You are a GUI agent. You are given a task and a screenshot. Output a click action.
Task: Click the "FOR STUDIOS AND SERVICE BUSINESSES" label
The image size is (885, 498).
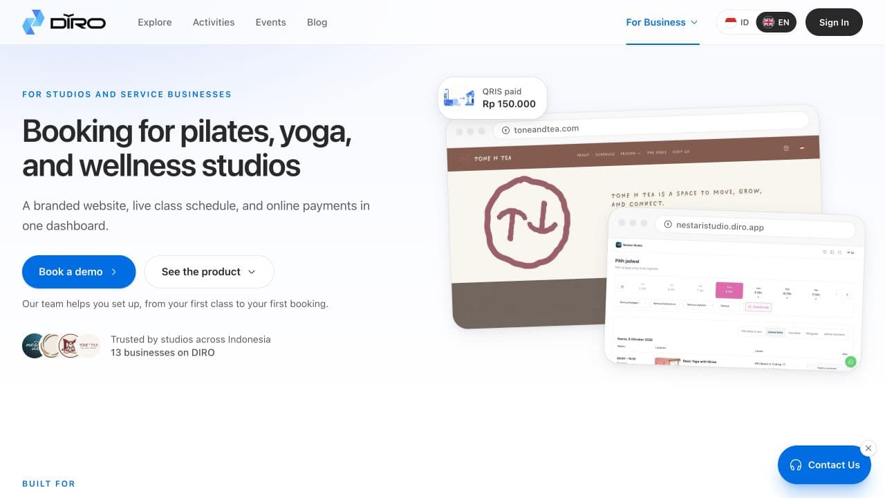pyautogui.click(x=127, y=94)
